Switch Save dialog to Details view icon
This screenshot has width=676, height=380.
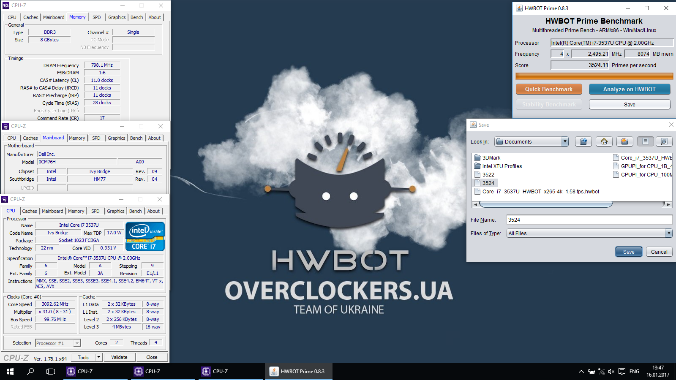(664, 142)
